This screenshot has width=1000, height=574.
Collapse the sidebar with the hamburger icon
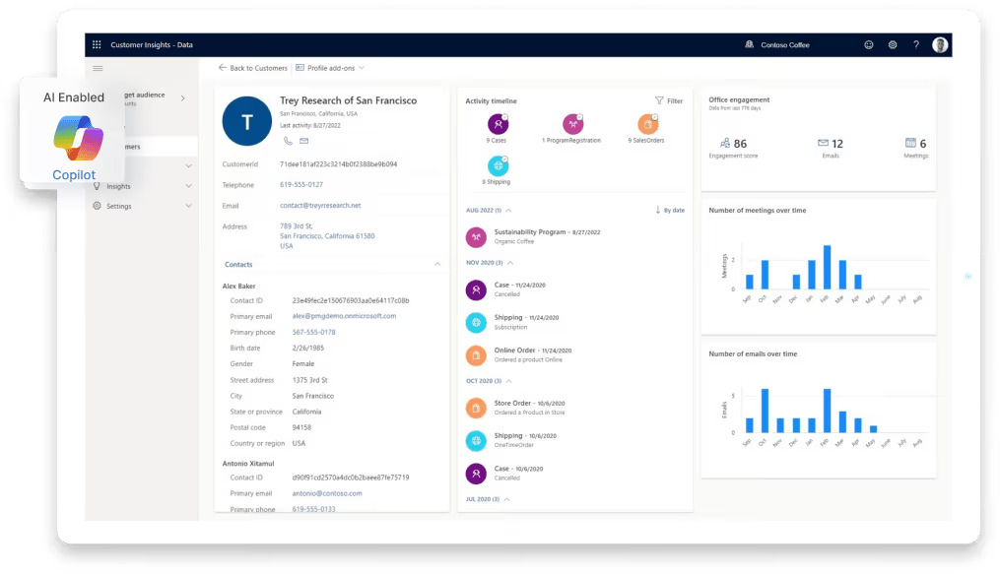98,68
